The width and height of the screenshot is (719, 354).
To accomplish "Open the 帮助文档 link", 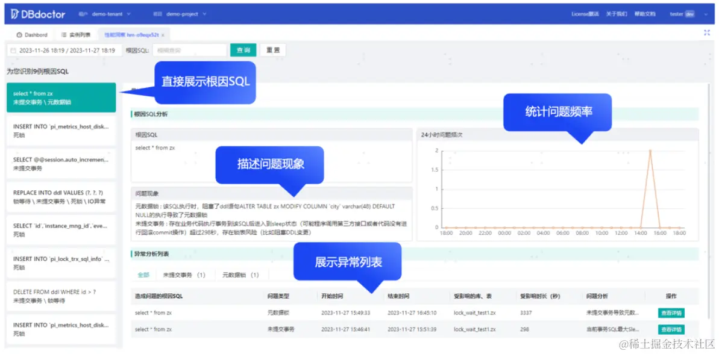I will [645, 14].
